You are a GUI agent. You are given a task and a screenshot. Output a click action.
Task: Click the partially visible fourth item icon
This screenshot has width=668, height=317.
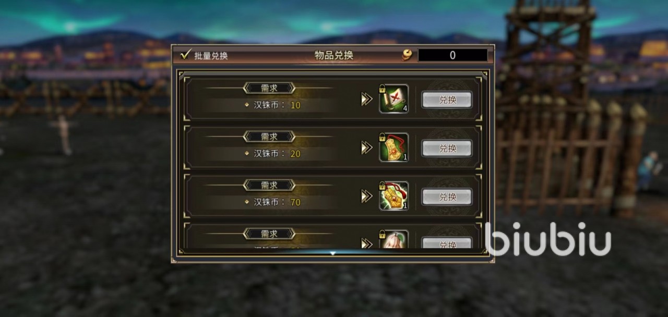(x=393, y=239)
